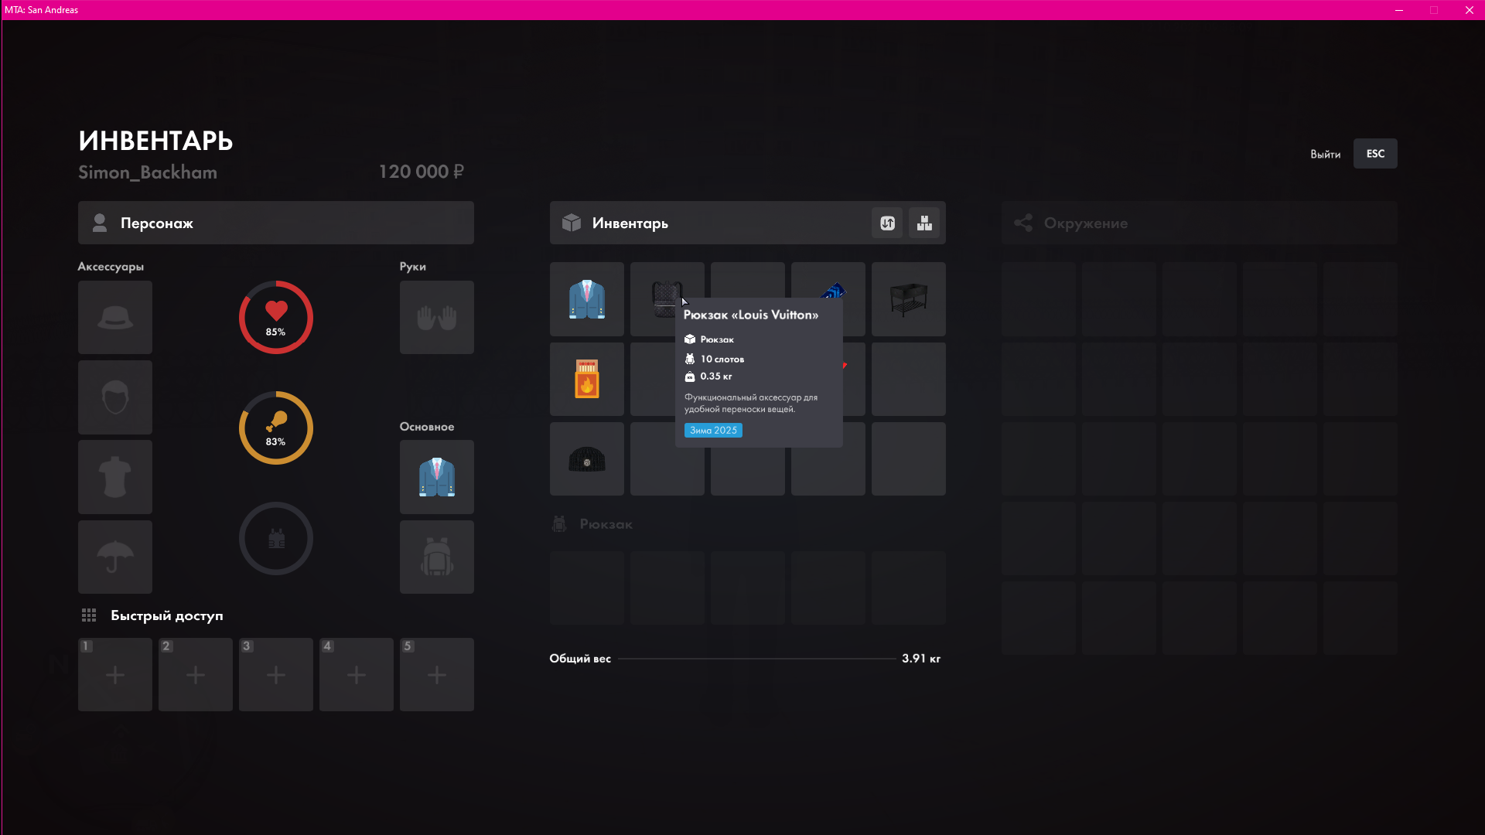Select the black beanie hat item
The image size is (1485, 835).
(x=586, y=459)
